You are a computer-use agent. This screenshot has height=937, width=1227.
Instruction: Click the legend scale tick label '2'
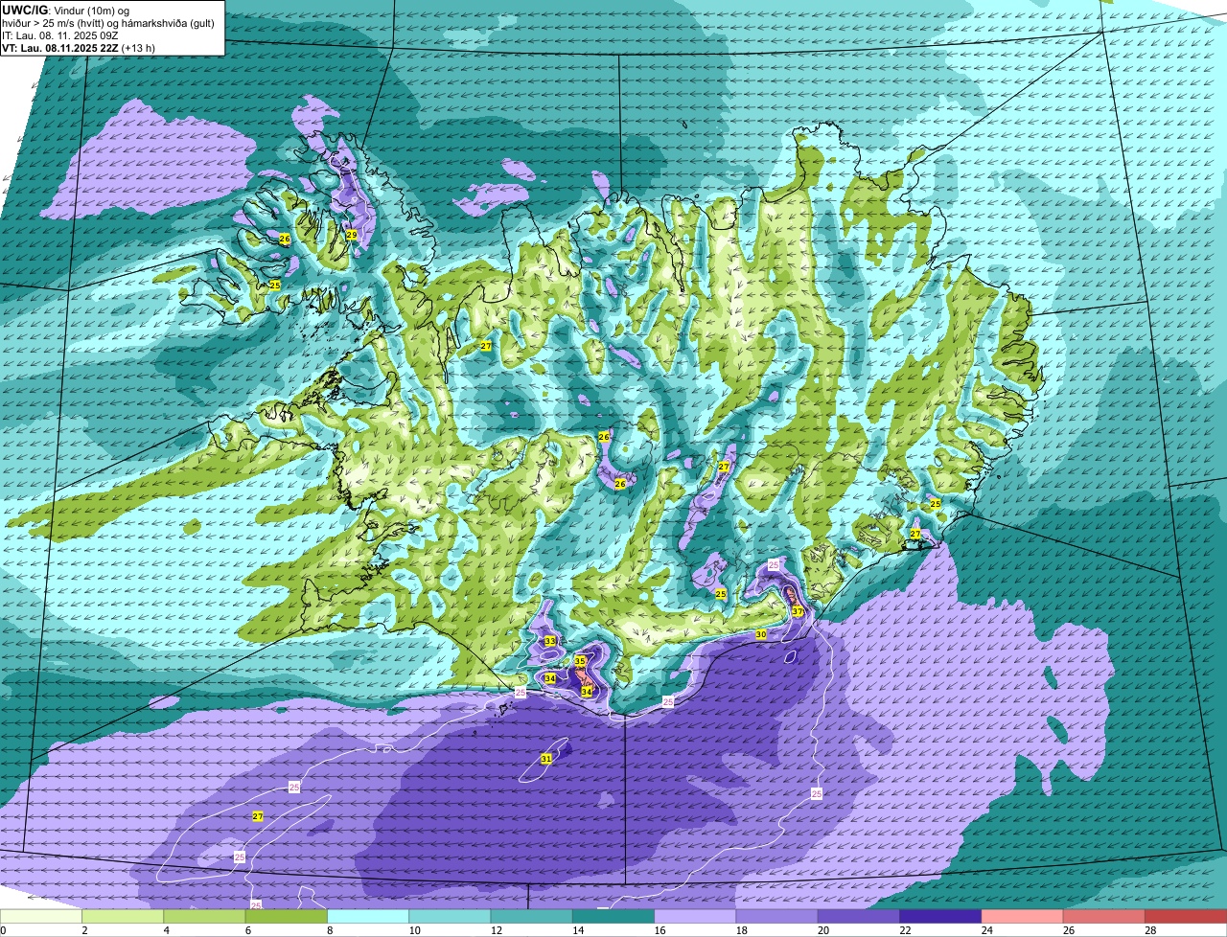tap(84, 930)
